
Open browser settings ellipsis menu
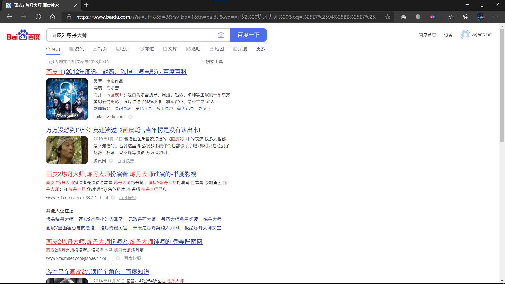(496, 17)
